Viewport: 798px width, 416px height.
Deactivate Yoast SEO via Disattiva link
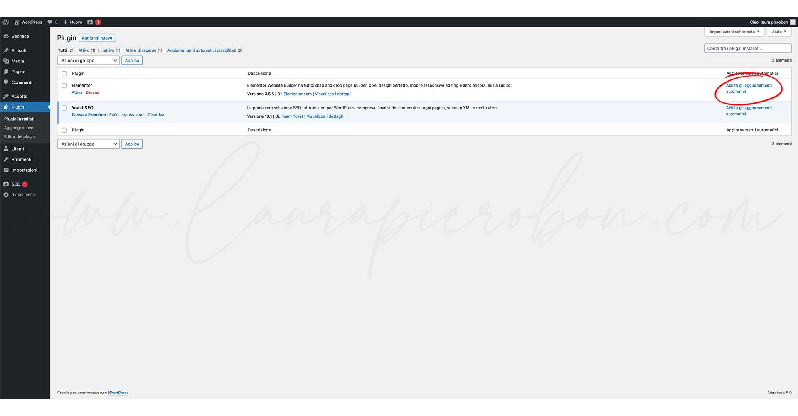point(156,115)
